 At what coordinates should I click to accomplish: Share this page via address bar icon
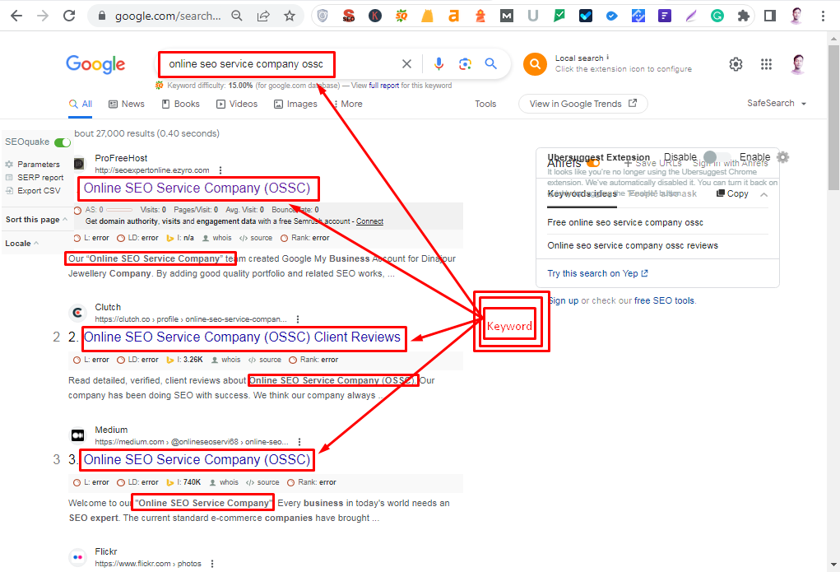click(x=263, y=16)
